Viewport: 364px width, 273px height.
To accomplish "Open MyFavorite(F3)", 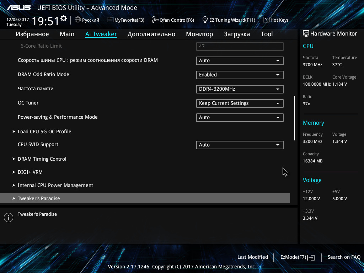I will click(125, 20).
